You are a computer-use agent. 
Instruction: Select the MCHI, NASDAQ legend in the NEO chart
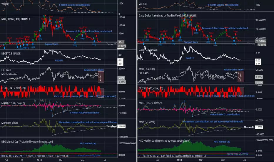coord(9,74)
